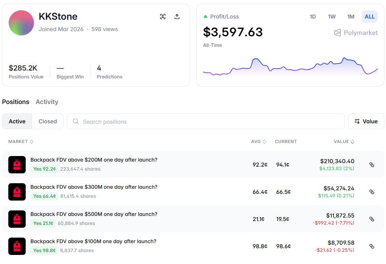Open link icon for $100M Backpack position

click(372, 246)
